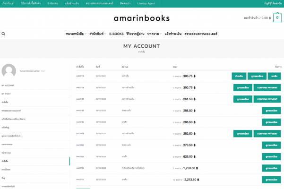Open แจ้งชำระเงิน in main navigation

tap(173, 34)
